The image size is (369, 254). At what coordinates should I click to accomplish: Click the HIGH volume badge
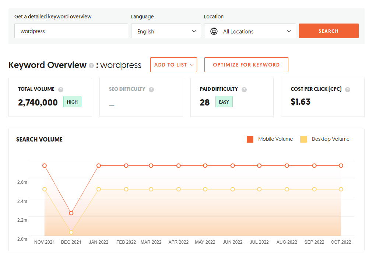tap(72, 102)
